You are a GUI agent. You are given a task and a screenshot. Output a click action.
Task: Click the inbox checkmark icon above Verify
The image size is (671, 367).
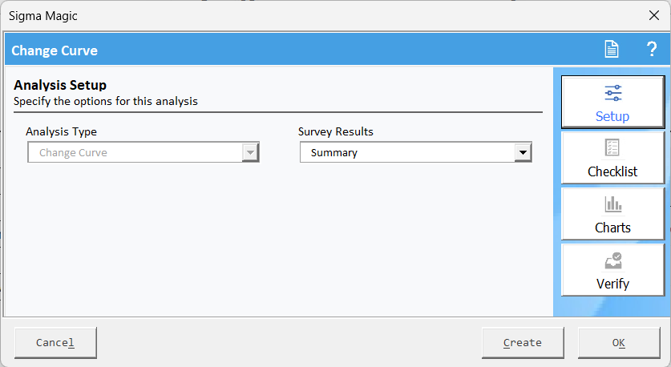coord(612,260)
